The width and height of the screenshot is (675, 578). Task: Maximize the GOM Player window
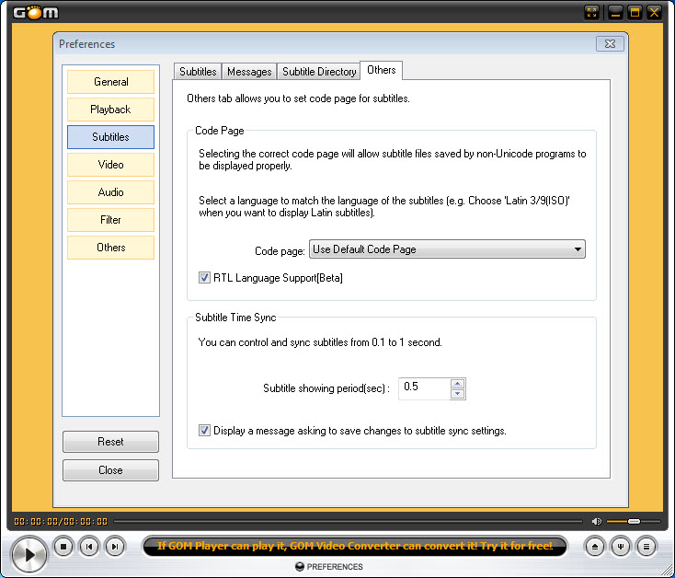click(635, 12)
